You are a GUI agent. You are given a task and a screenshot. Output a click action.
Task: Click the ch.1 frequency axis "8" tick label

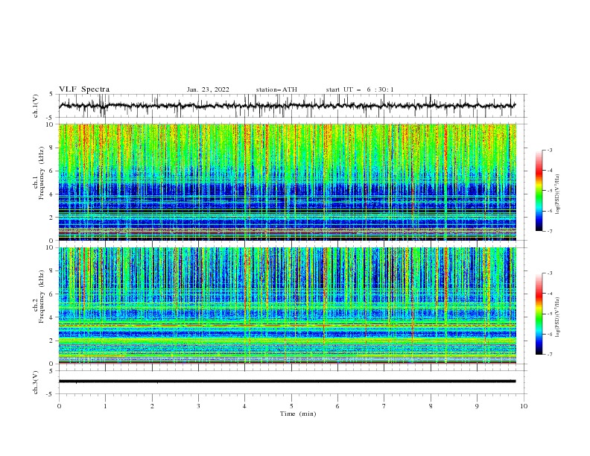tap(52, 148)
